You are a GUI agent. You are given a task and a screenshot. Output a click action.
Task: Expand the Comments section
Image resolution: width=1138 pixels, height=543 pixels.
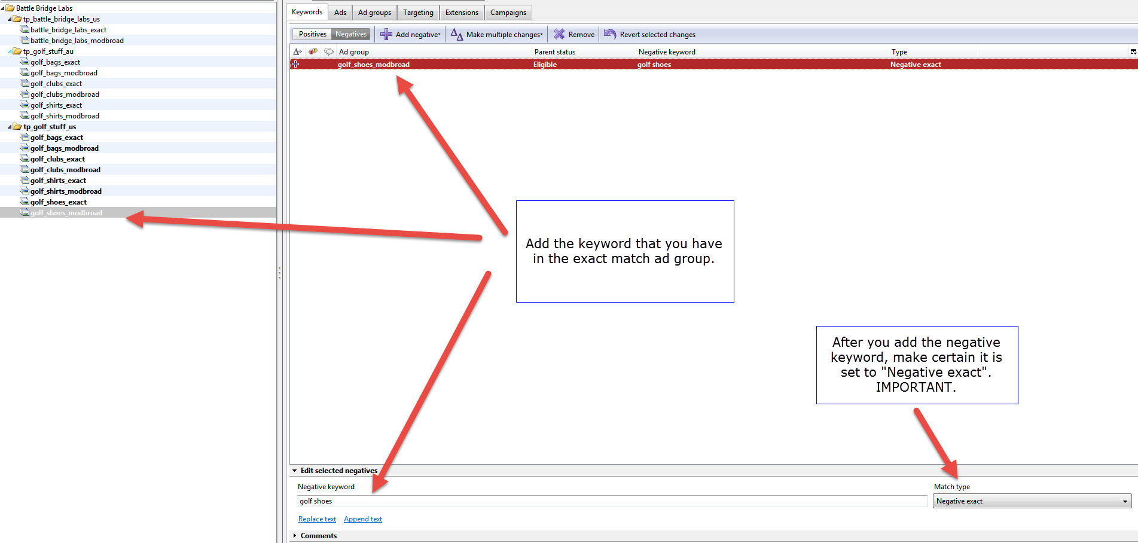295,536
